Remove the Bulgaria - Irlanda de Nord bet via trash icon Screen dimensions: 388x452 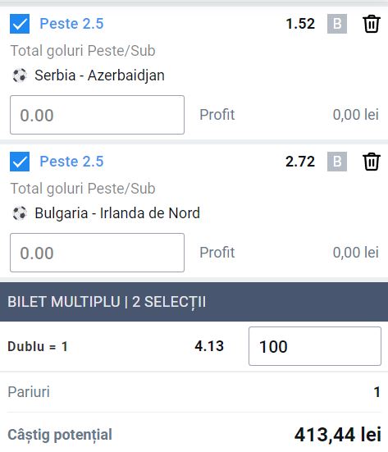(x=372, y=162)
